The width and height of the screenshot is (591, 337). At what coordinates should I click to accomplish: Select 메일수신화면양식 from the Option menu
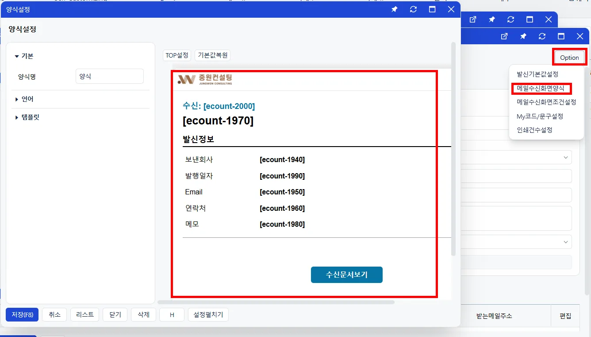point(541,88)
